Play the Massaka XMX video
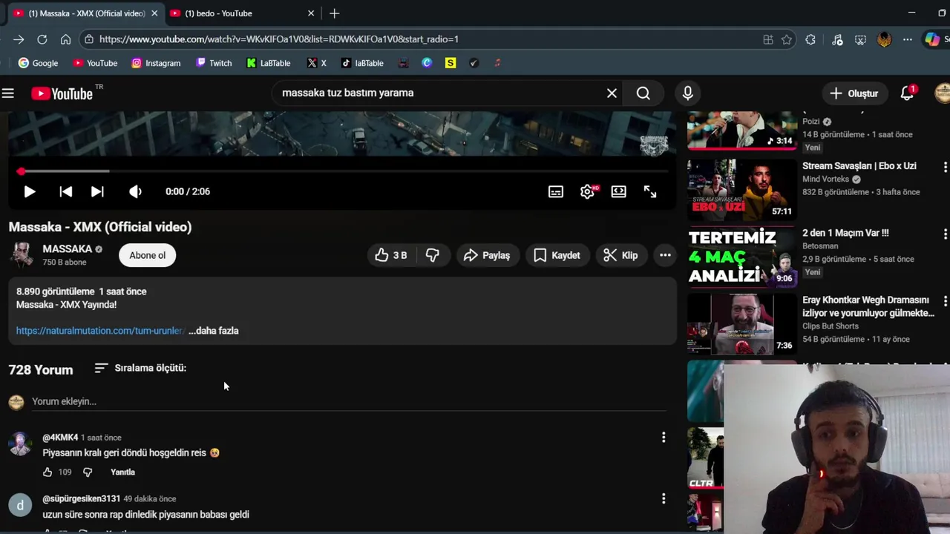This screenshot has height=534, width=950. (x=29, y=191)
